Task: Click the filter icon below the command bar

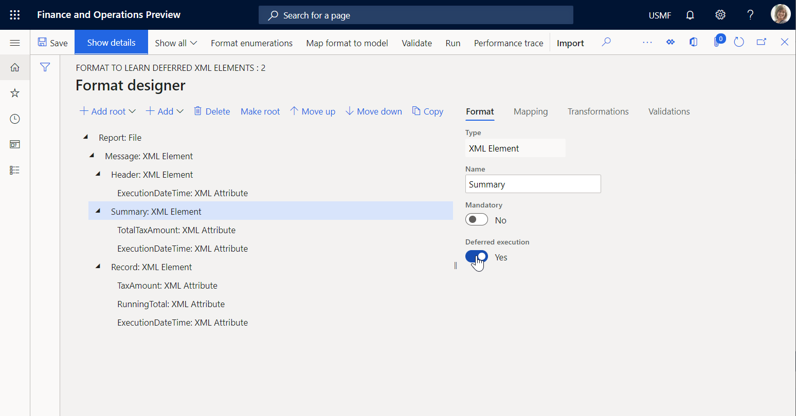Action: pos(45,67)
